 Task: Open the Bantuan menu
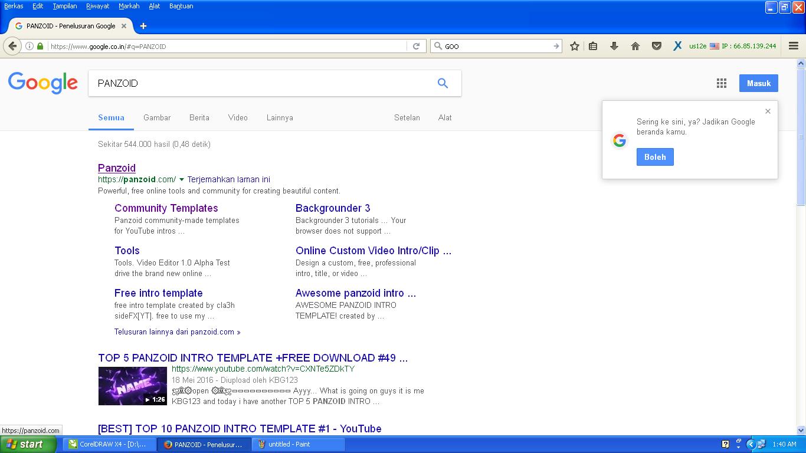(181, 6)
